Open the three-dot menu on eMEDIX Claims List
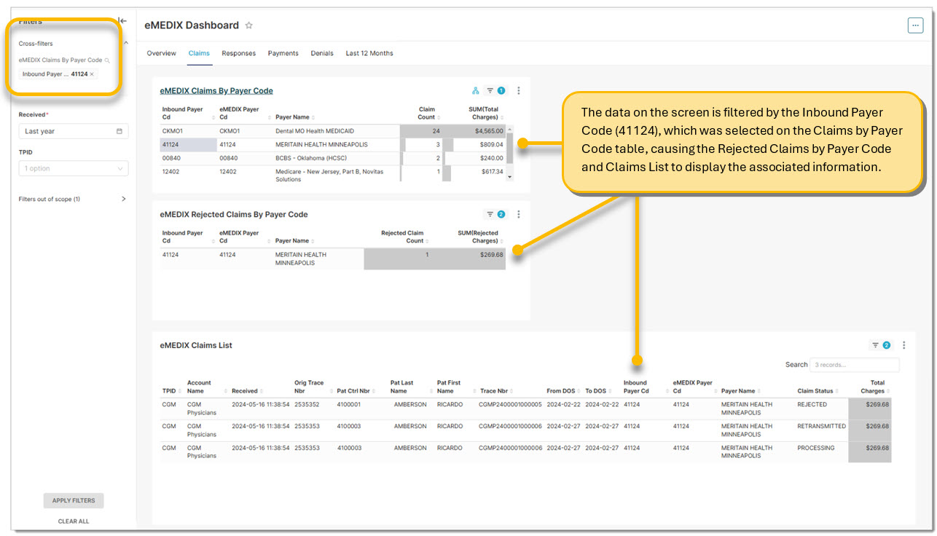 [904, 345]
